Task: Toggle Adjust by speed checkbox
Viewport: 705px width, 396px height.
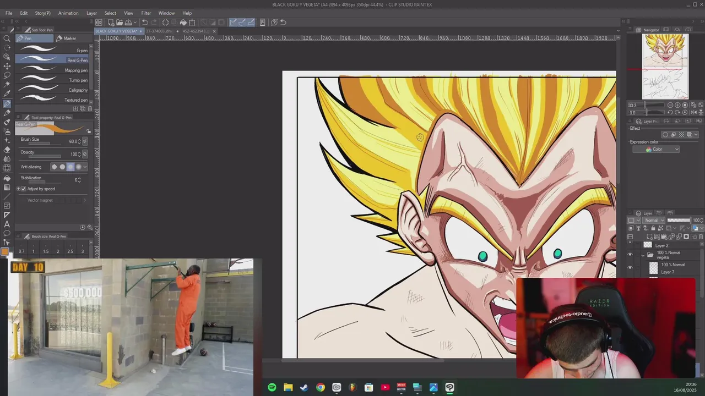Action: point(24,189)
